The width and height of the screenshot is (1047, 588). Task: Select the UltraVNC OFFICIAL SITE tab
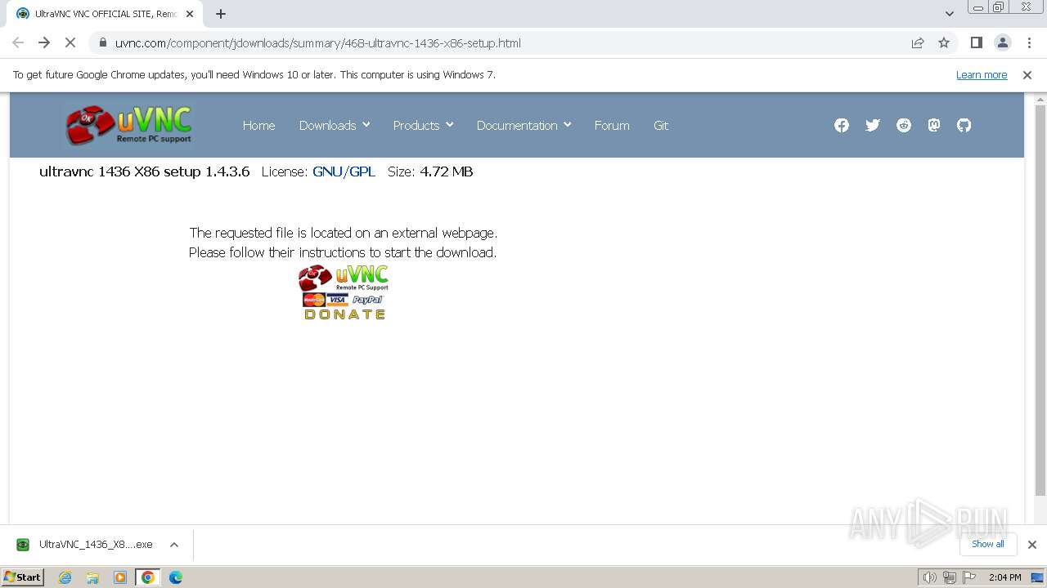(x=105, y=14)
